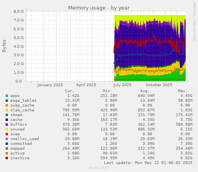Click the buffers purple legend swatch
The image size is (198, 172).
[x=7, y=125]
